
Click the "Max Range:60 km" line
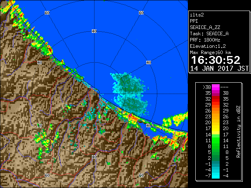click(210, 52)
